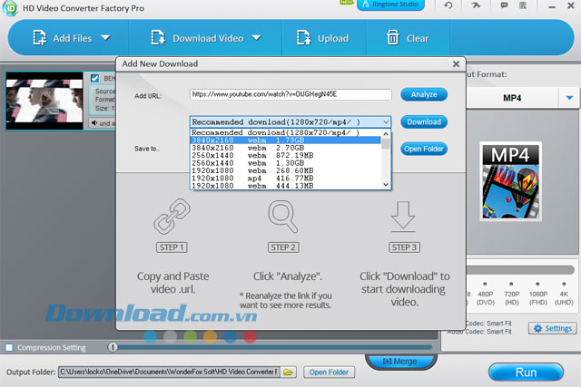Click the format list scroll down arrow
Screen dimensions: 581x387
coord(386,184)
